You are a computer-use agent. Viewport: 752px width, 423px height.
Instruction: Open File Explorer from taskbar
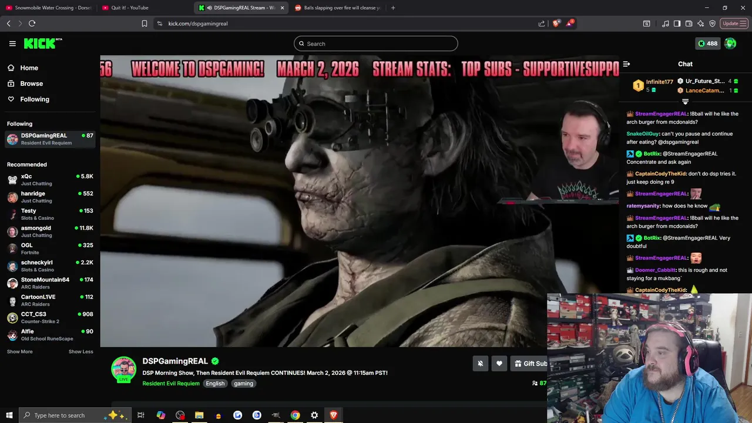199,415
